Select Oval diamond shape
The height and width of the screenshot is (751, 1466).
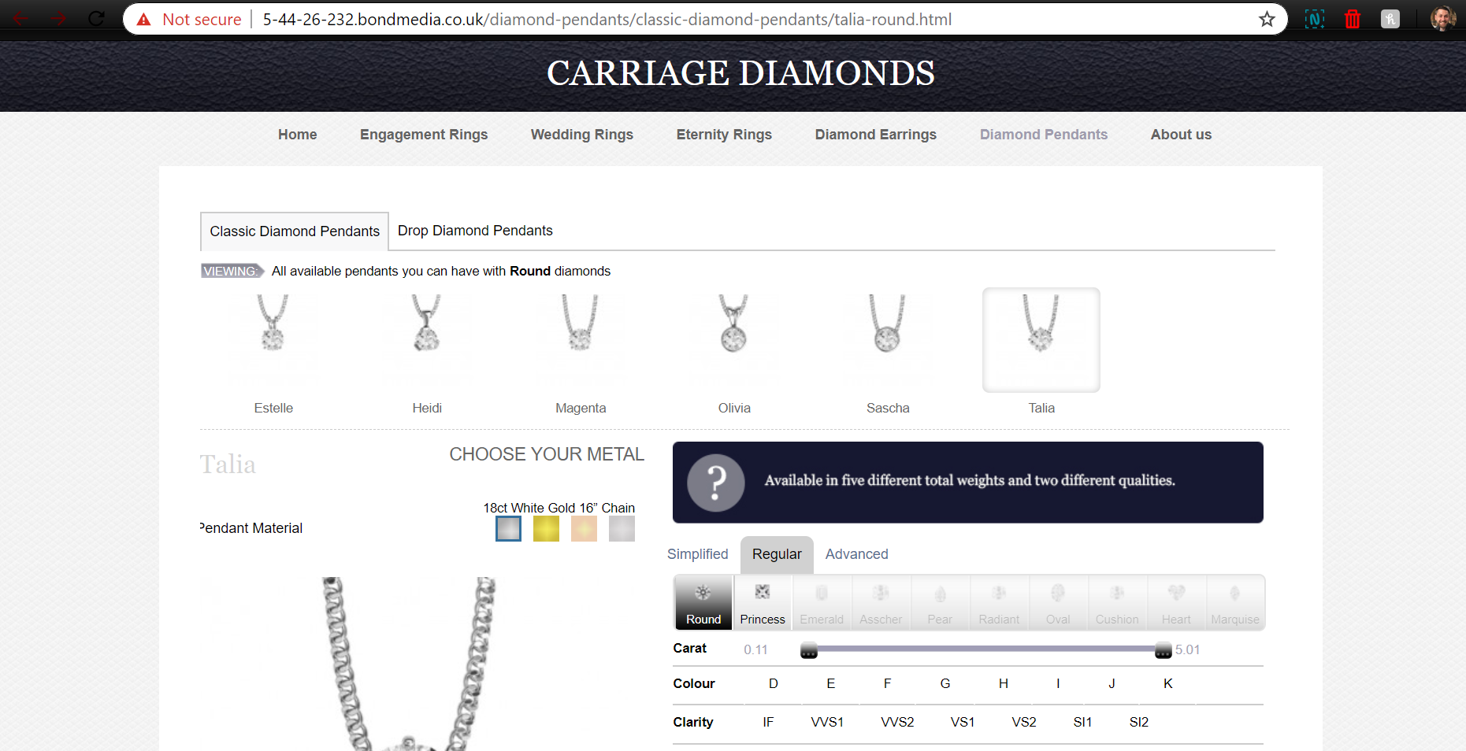[1058, 602]
